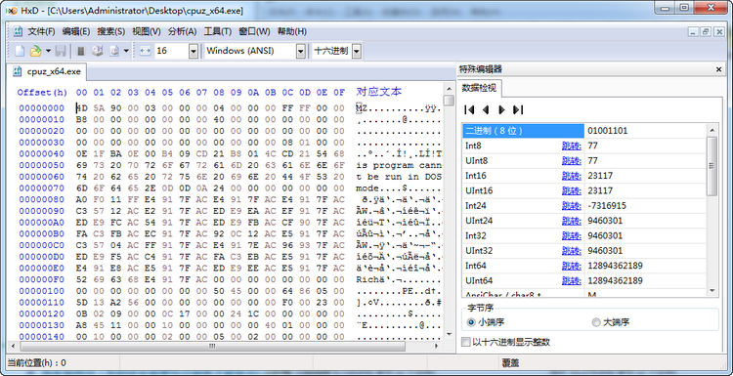This screenshot has width=733, height=376.
Task: Click the 跳转 link for Int16
Action: [x=572, y=176]
